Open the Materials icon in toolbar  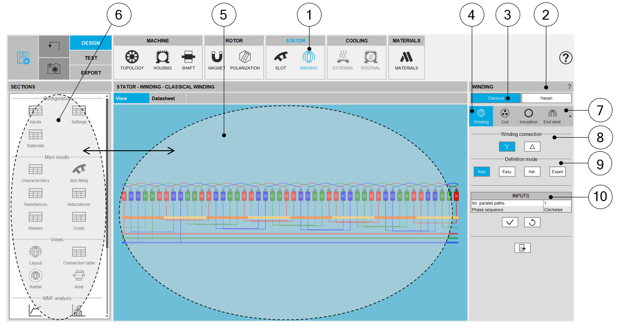(x=406, y=61)
